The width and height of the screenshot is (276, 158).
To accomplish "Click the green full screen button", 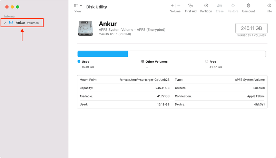I will [18, 7].
